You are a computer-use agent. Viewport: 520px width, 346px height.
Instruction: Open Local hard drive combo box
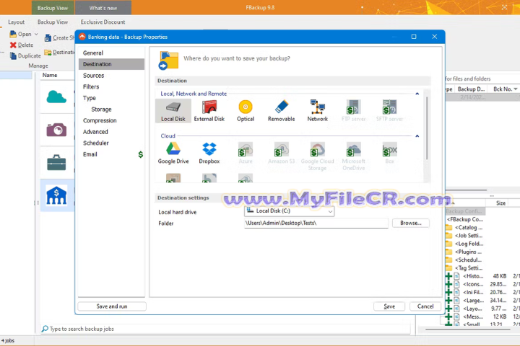289,211
